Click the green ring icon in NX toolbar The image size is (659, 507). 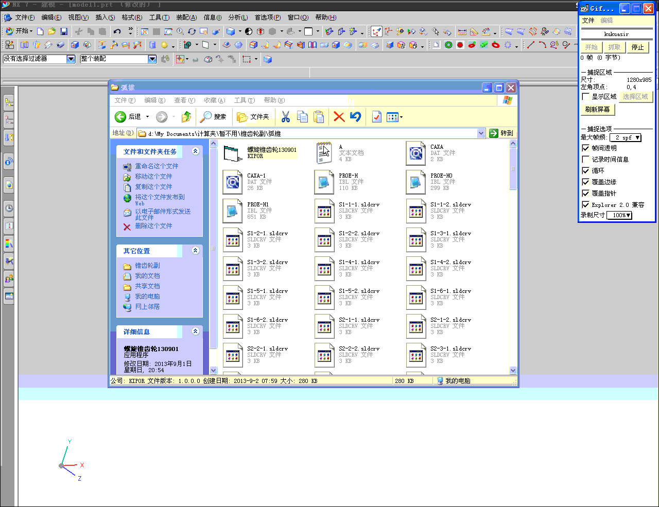coord(448,45)
